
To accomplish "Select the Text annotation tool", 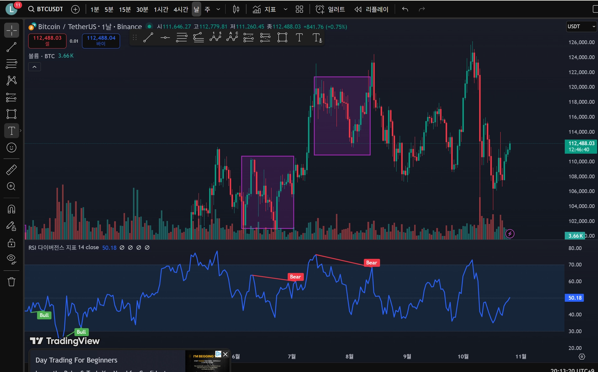I will pos(12,131).
